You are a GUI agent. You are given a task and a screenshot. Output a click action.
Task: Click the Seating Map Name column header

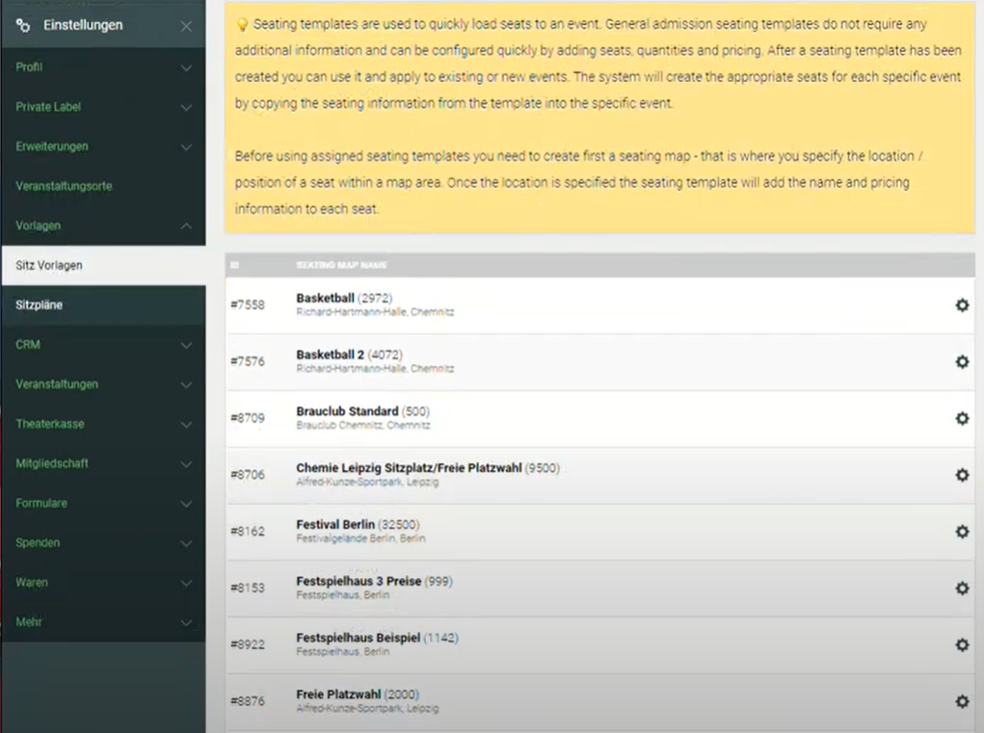click(x=341, y=265)
